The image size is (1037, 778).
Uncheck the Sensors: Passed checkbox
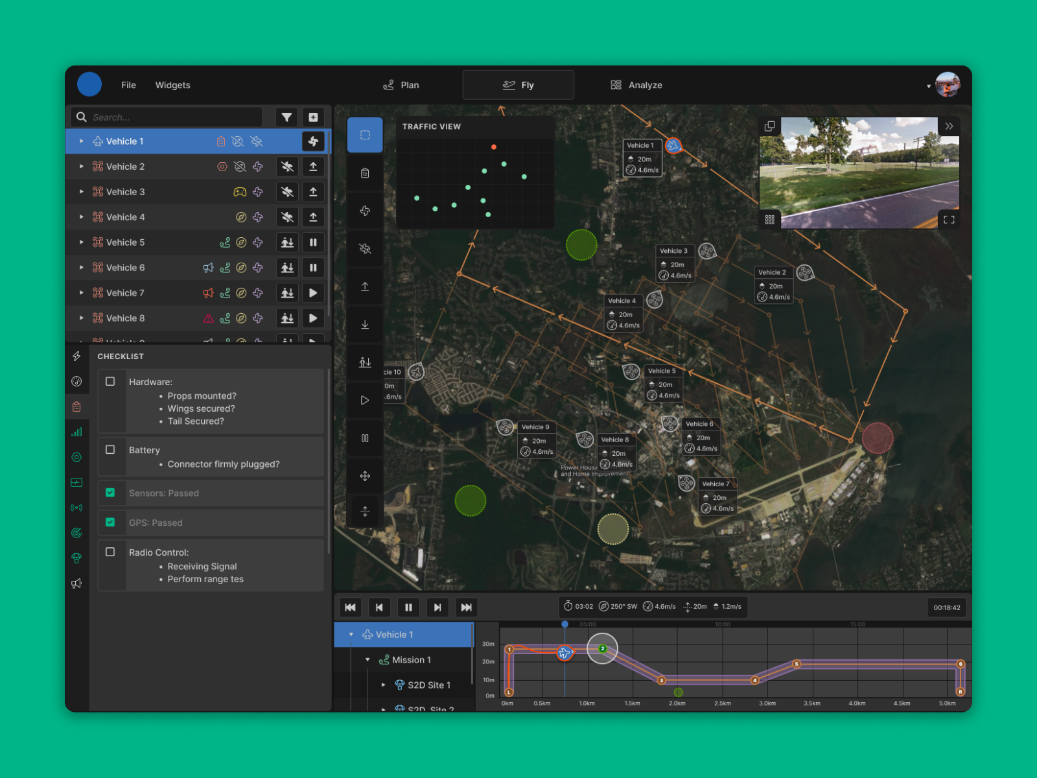[x=110, y=493]
